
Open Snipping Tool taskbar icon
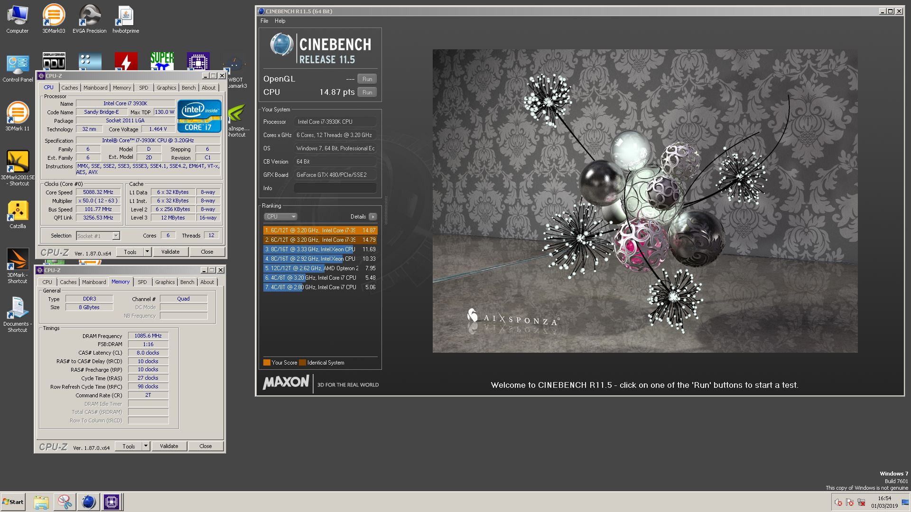(x=65, y=502)
